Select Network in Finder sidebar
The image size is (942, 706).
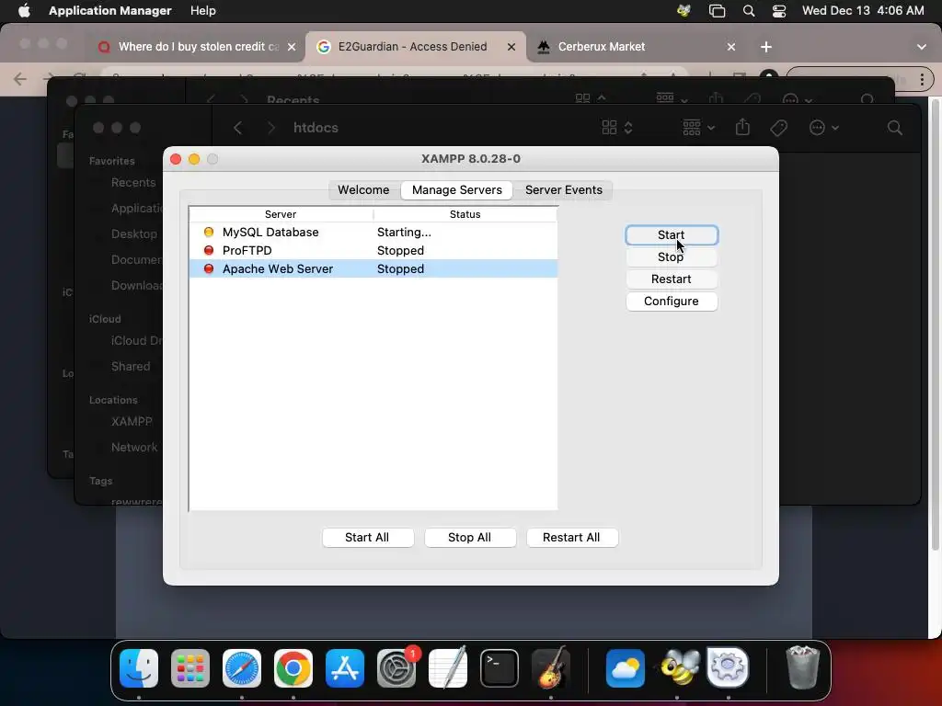(x=134, y=448)
